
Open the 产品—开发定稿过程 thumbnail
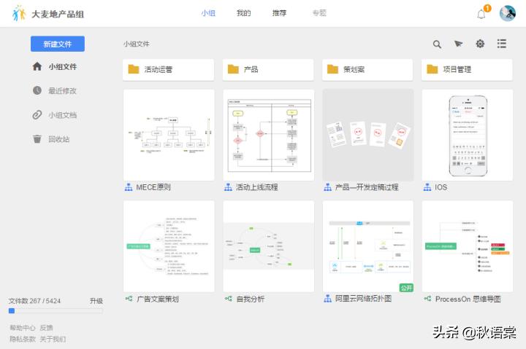pos(368,135)
